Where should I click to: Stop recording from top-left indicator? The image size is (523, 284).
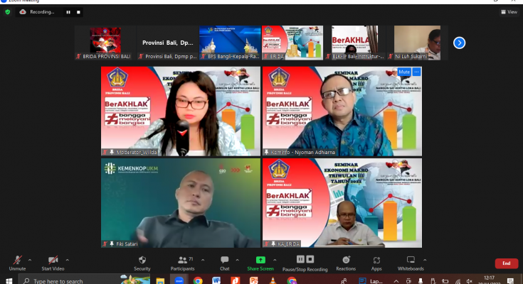[78, 12]
